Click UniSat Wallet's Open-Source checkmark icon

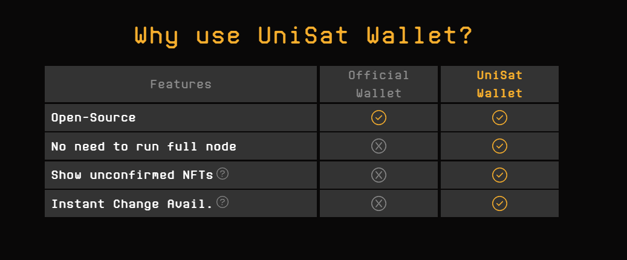point(499,117)
